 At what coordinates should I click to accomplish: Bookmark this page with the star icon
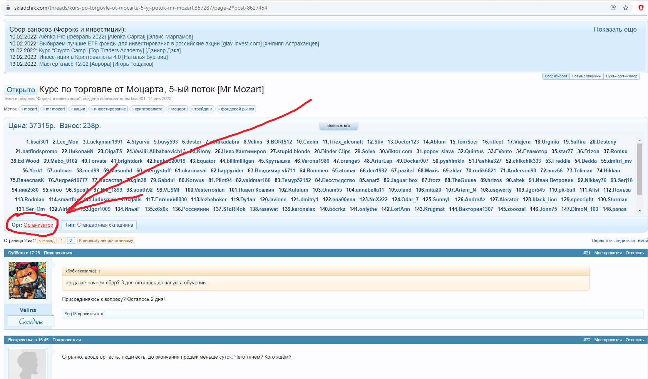coord(626,8)
